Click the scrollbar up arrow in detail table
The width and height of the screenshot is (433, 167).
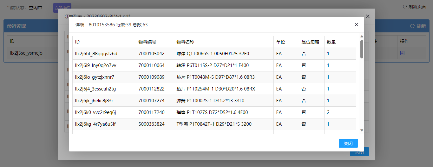[362, 37]
